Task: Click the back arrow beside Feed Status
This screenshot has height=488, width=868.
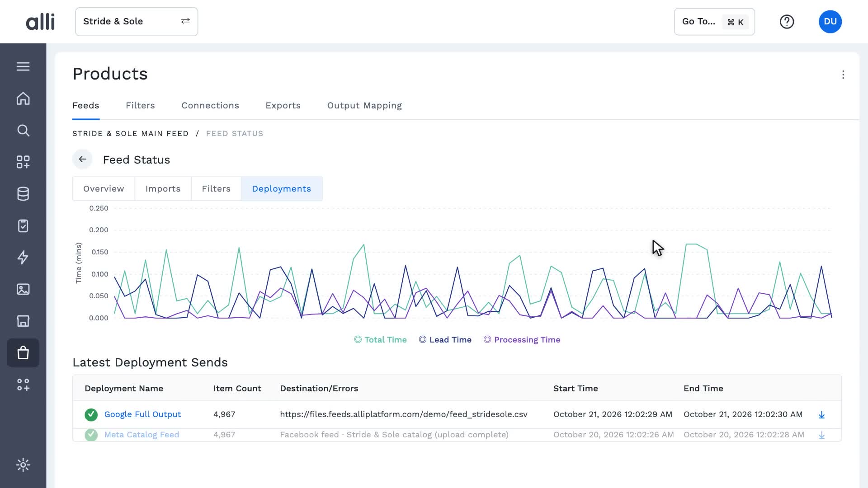Action: pyautogui.click(x=82, y=160)
